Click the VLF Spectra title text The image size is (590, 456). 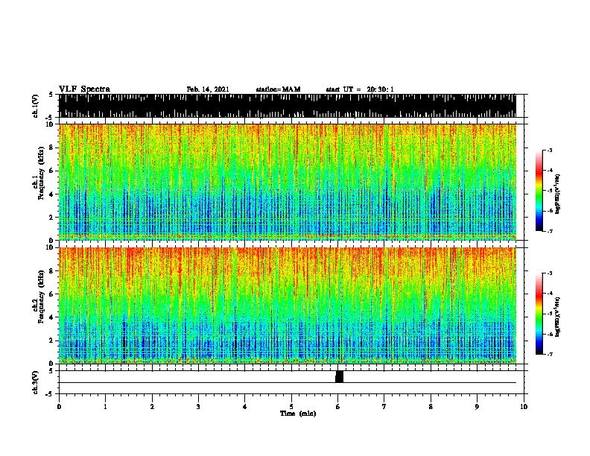[x=84, y=89]
